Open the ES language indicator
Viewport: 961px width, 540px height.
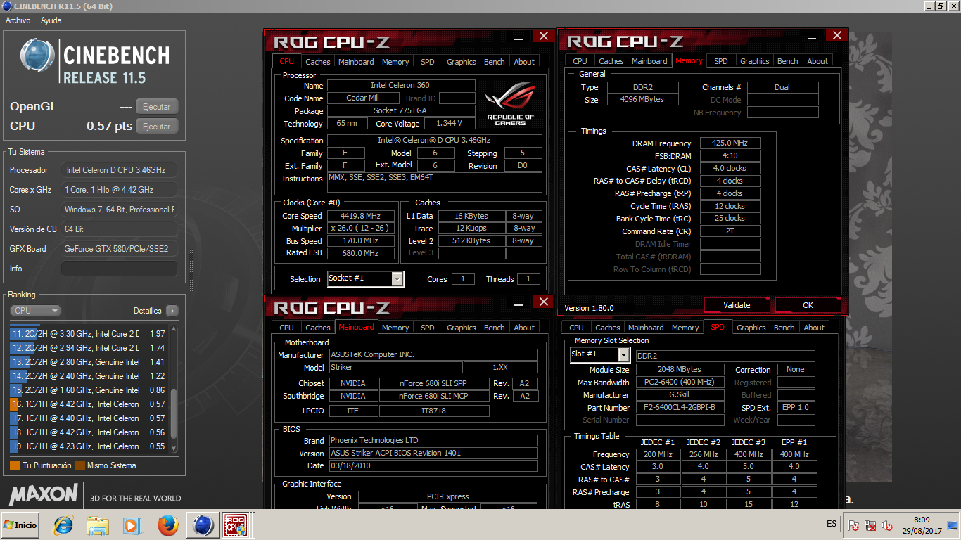click(832, 524)
